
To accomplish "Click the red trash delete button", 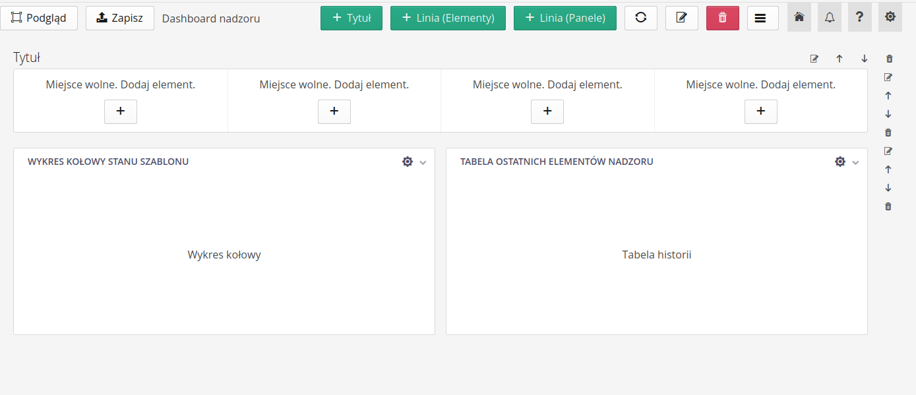I will click(722, 18).
